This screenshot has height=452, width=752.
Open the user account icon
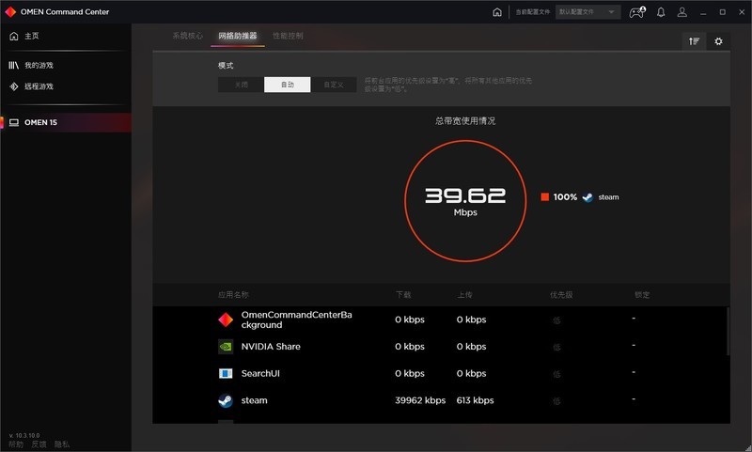tap(681, 12)
